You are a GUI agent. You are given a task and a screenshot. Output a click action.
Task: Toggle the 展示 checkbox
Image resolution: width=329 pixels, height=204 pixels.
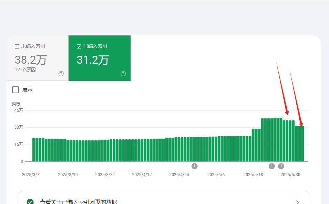click(x=16, y=90)
